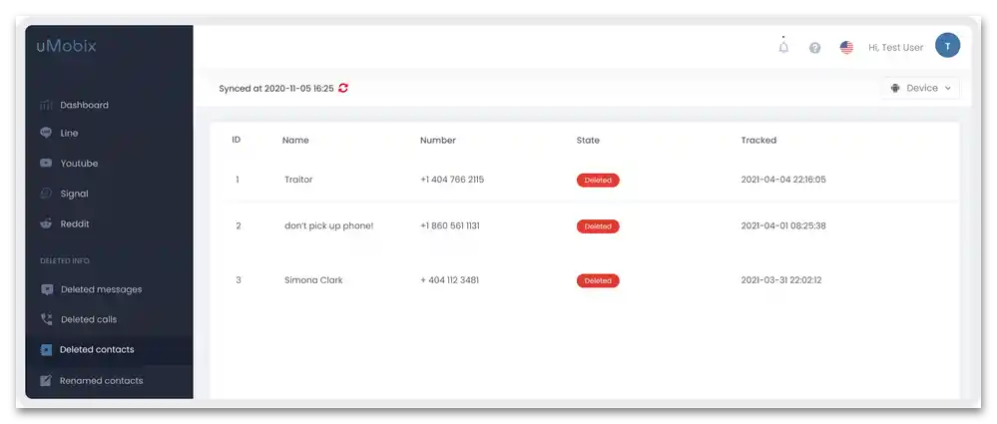Click Deleted badge for 'don't pick up phone!'
The height and width of the screenshot is (424, 997).
point(598,226)
